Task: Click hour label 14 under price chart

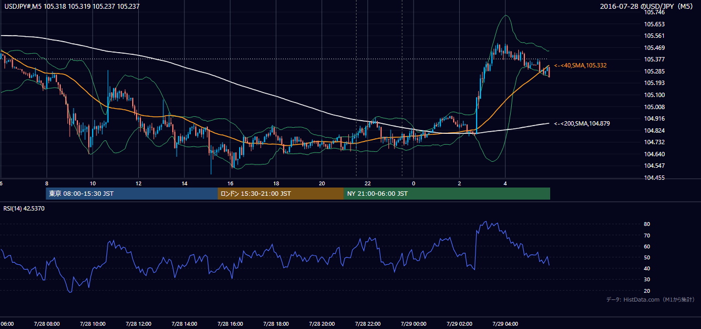Action: click(x=184, y=184)
